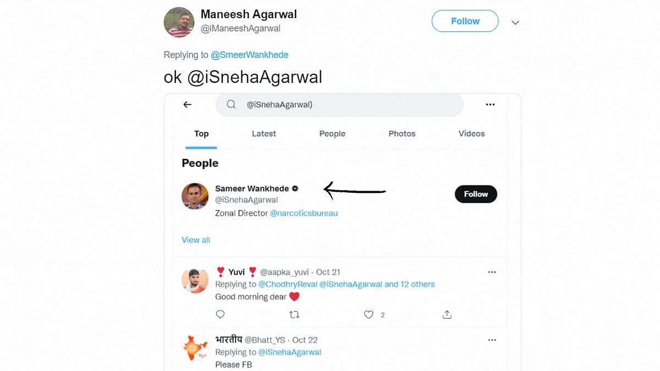The width and height of the screenshot is (660, 371).
Task: Open the share icon on Yuvi's tweet
Action: pos(447,314)
